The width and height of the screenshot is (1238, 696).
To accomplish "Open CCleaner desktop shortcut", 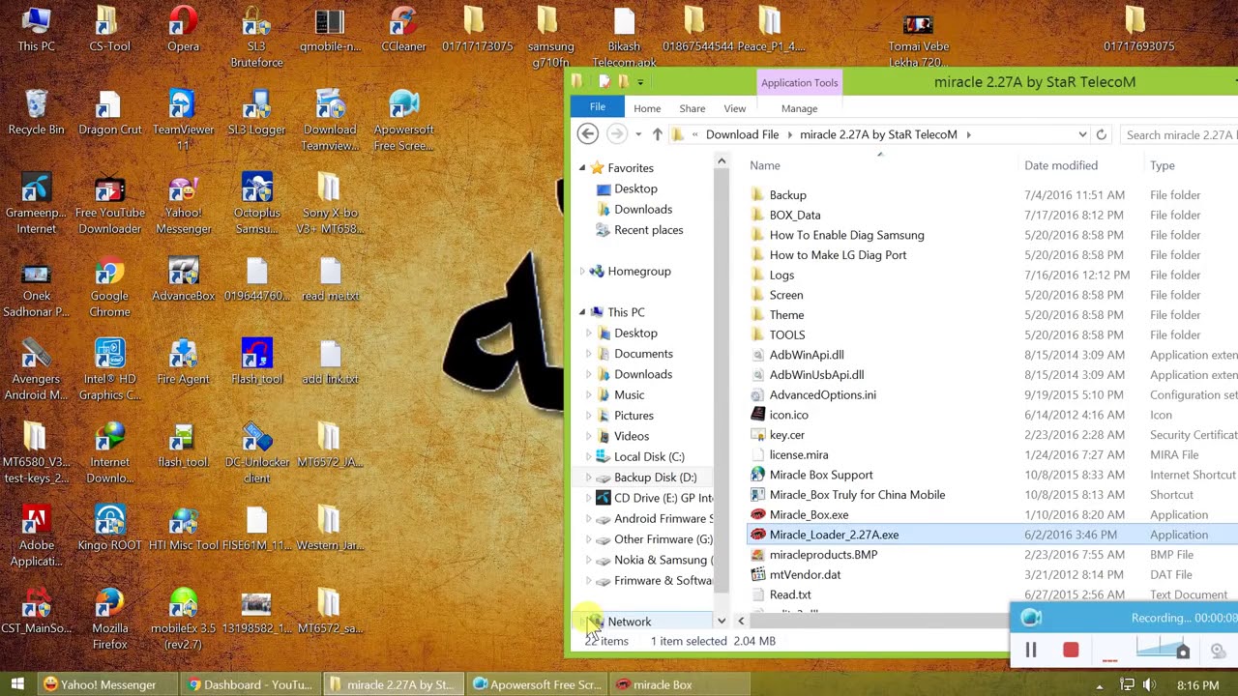I will point(403,29).
